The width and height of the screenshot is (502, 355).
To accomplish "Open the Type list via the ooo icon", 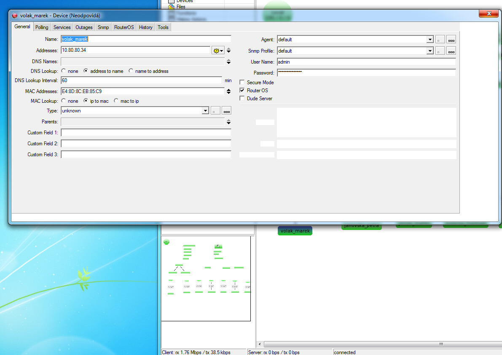I will [226, 110].
